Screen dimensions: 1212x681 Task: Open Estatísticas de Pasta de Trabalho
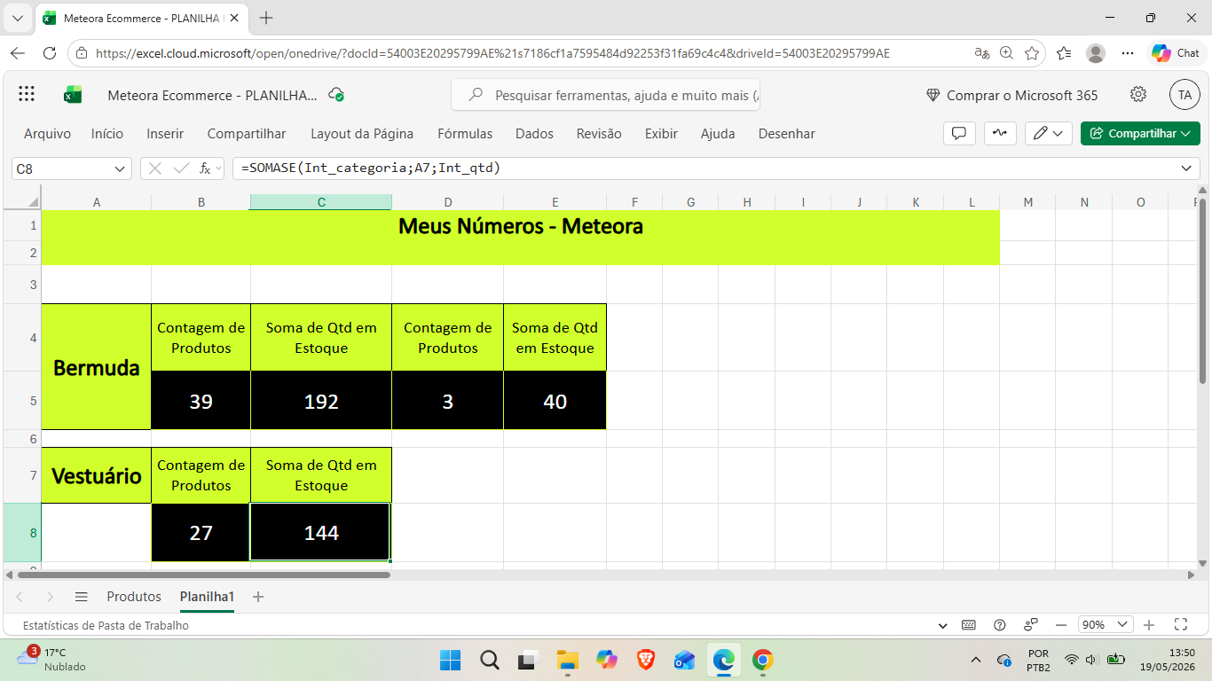[106, 625]
